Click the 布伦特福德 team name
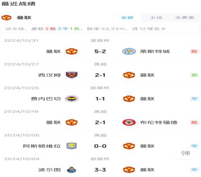The height and width of the screenshot is (177, 201). (159, 122)
